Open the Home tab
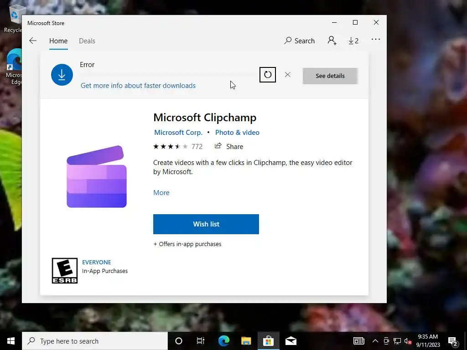 58,41
